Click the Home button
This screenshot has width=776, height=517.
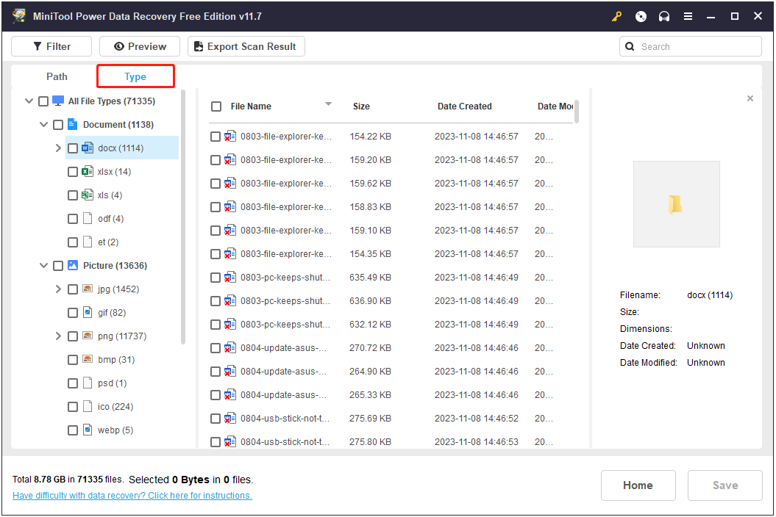[x=638, y=485]
